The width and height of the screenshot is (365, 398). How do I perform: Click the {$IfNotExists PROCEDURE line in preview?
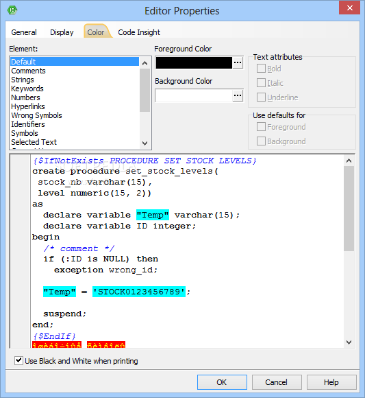tap(144, 161)
